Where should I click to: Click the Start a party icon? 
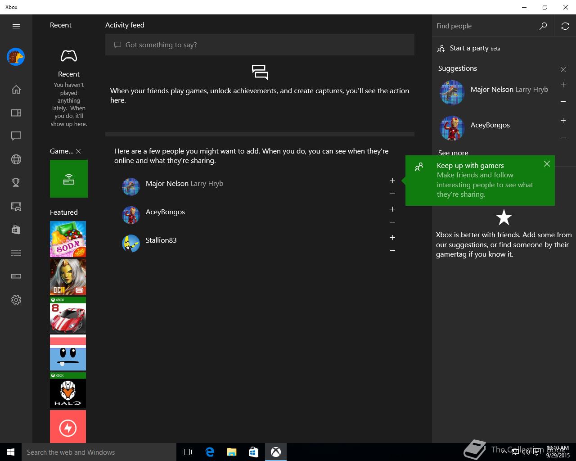point(441,49)
